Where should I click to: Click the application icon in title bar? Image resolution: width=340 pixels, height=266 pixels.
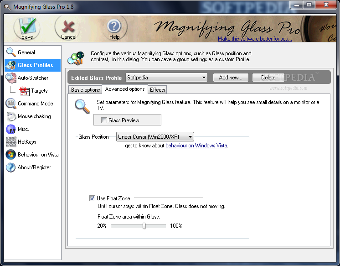point(7,7)
